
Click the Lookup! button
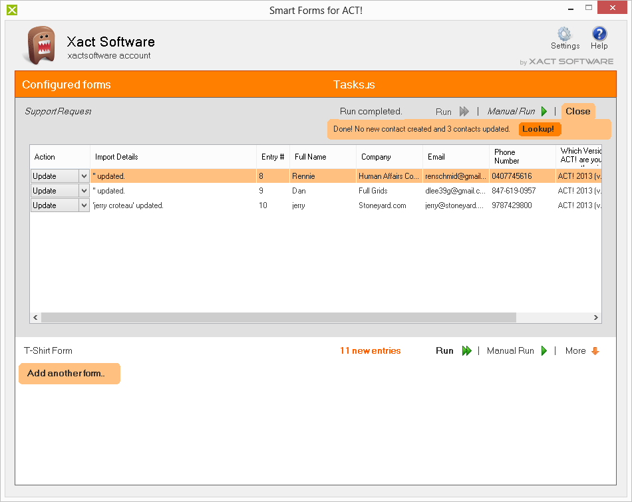pos(538,129)
